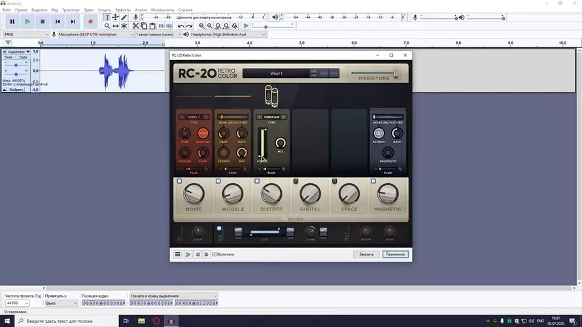
Task: Click the recording volume slider
Action: pos(439,18)
